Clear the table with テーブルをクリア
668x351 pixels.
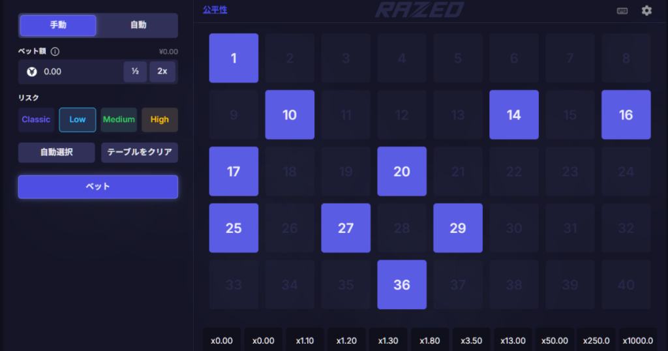140,152
